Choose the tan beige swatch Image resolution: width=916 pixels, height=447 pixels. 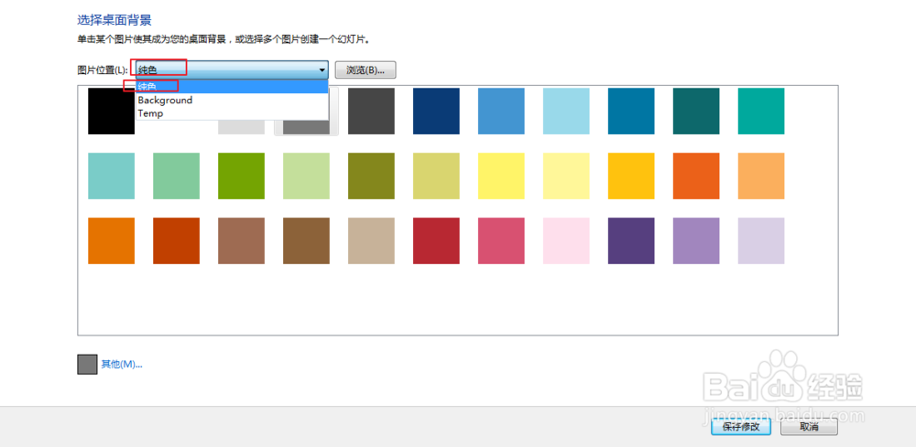(x=372, y=240)
